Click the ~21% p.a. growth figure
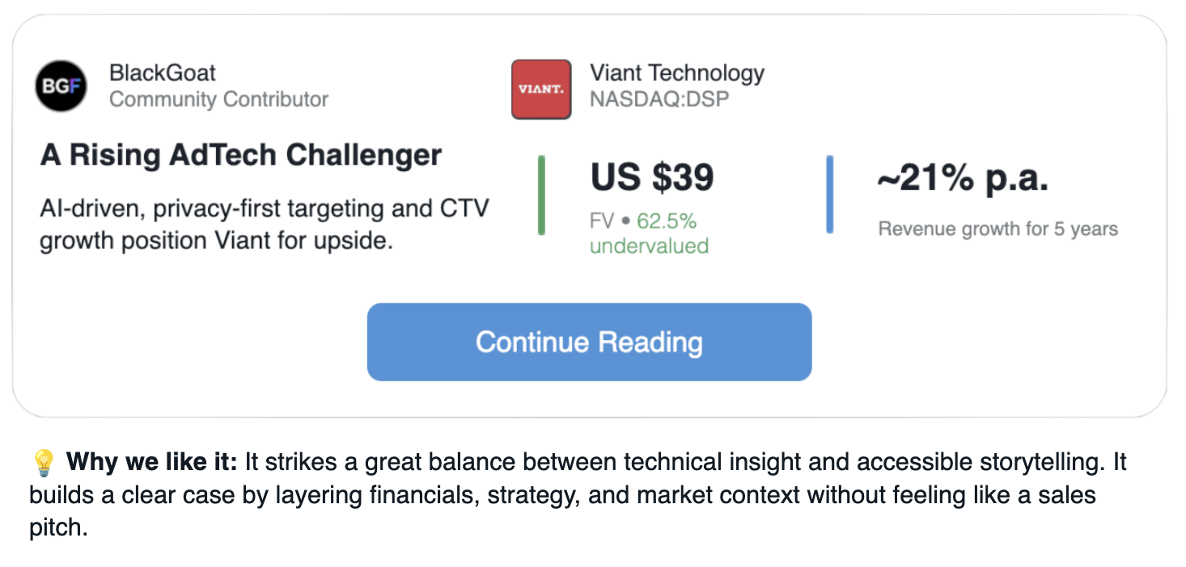Screen dimensions: 1186x567 tap(963, 178)
